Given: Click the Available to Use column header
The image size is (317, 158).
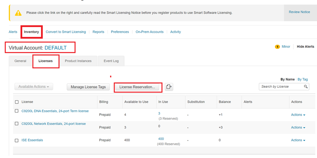Looking at the screenshot, I should (136, 102).
